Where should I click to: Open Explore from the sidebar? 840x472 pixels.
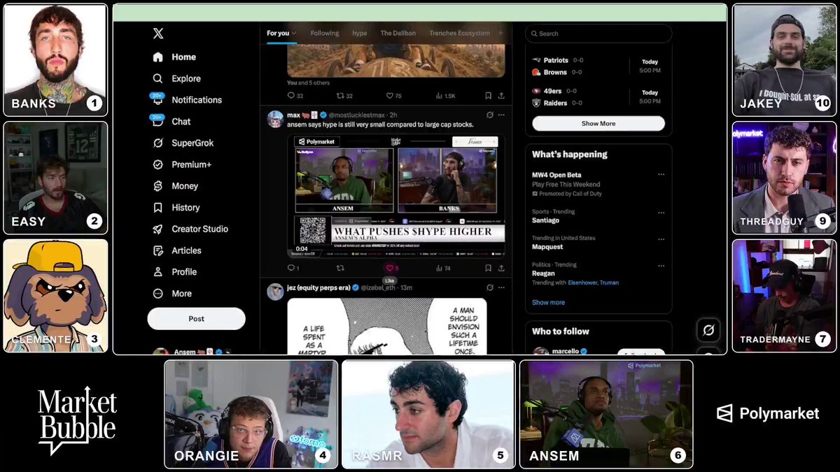point(177,79)
